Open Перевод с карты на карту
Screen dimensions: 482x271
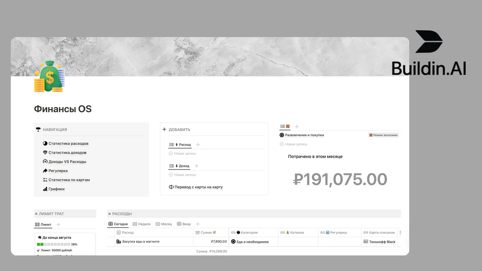[x=199, y=187]
